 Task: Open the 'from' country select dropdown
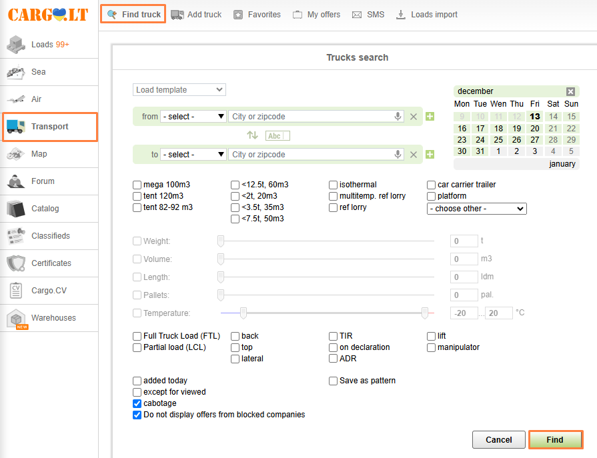pos(193,117)
